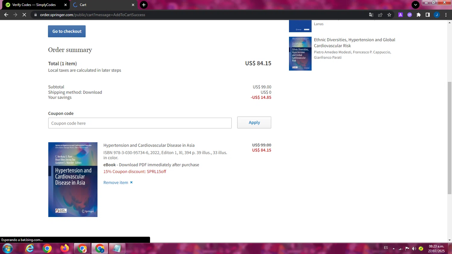This screenshot has height=254, width=452.
Task: Open the J profile avatar
Action: 437,15
